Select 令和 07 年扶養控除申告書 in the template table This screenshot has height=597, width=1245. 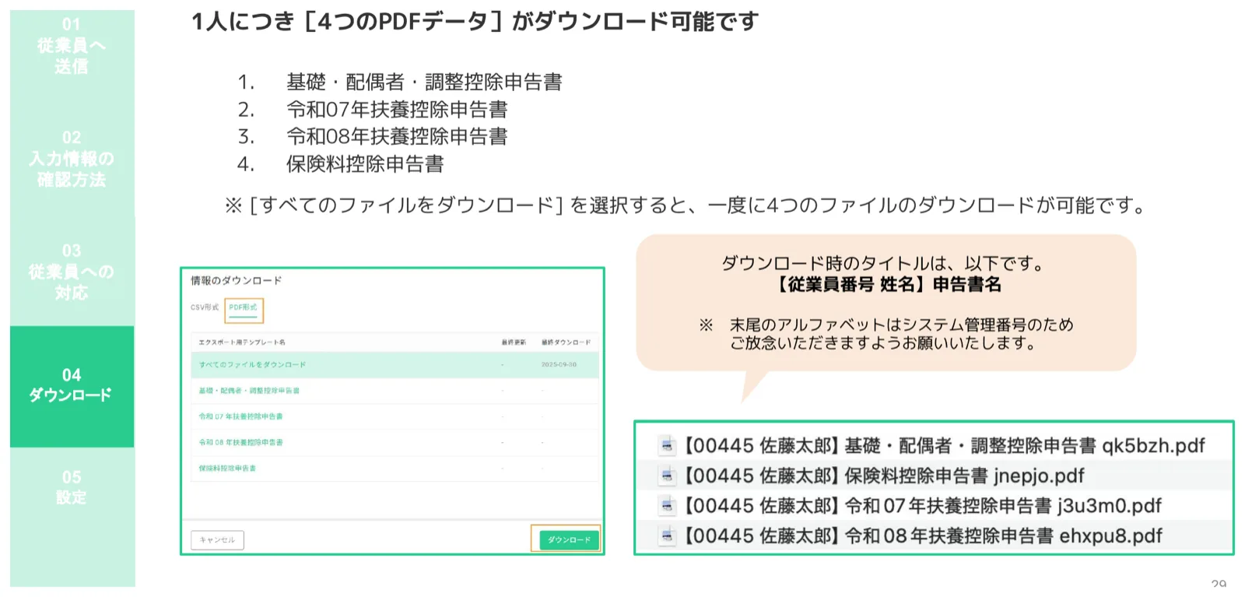click(240, 416)
